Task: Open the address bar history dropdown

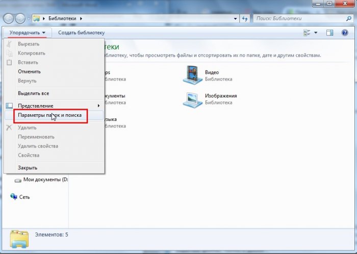Action: 236,19
